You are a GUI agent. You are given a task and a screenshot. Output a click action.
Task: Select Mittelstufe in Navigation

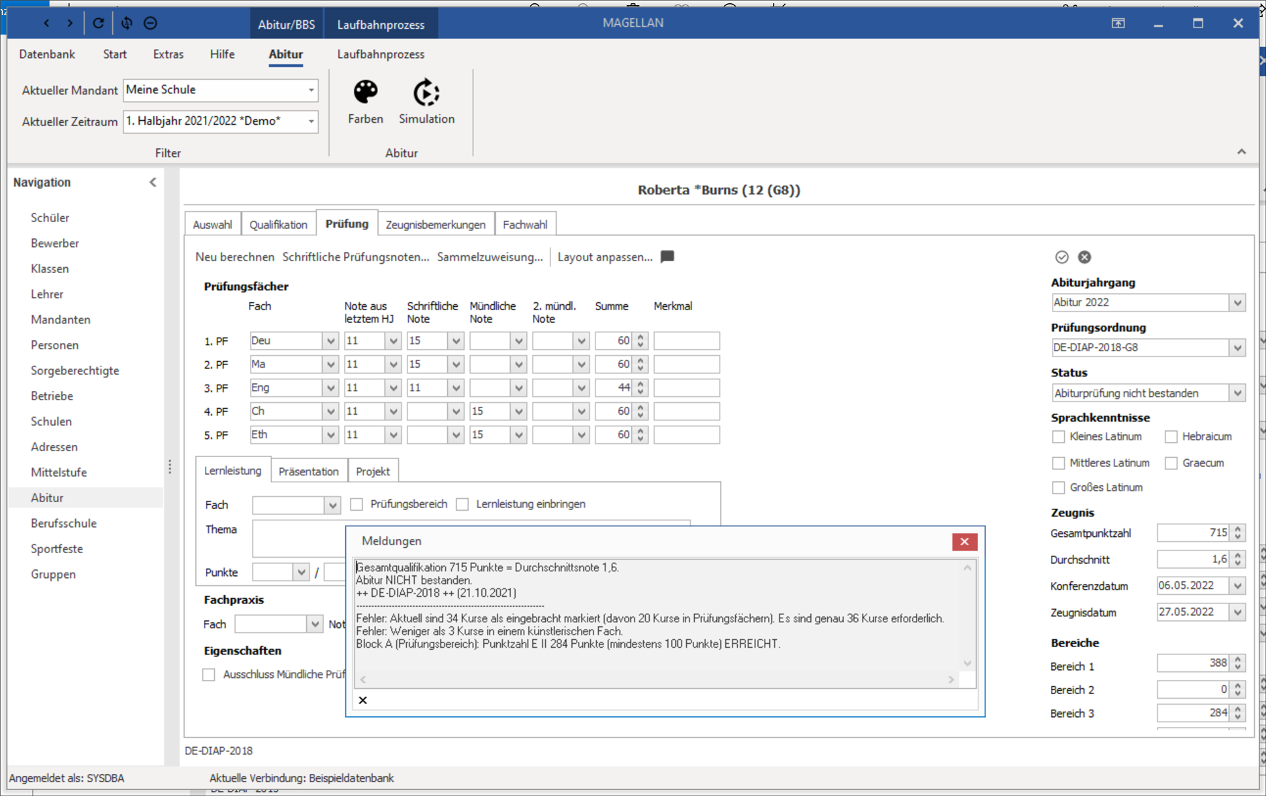[59, 472]
